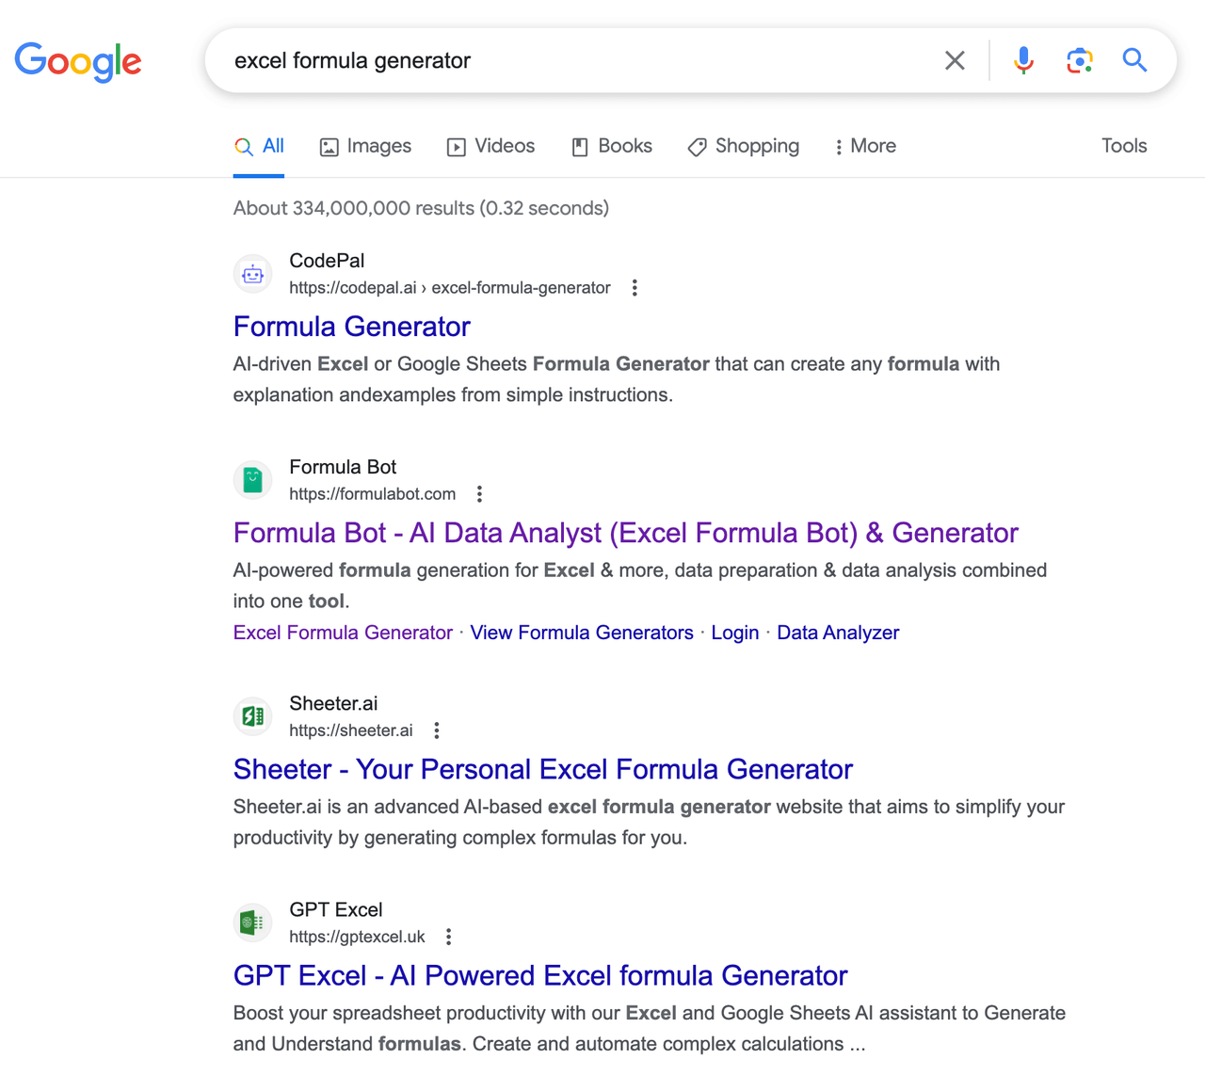1205x1075 pixels.
Task: Open options menu for Formula Bot result
Action: click(x=479, y=494)
